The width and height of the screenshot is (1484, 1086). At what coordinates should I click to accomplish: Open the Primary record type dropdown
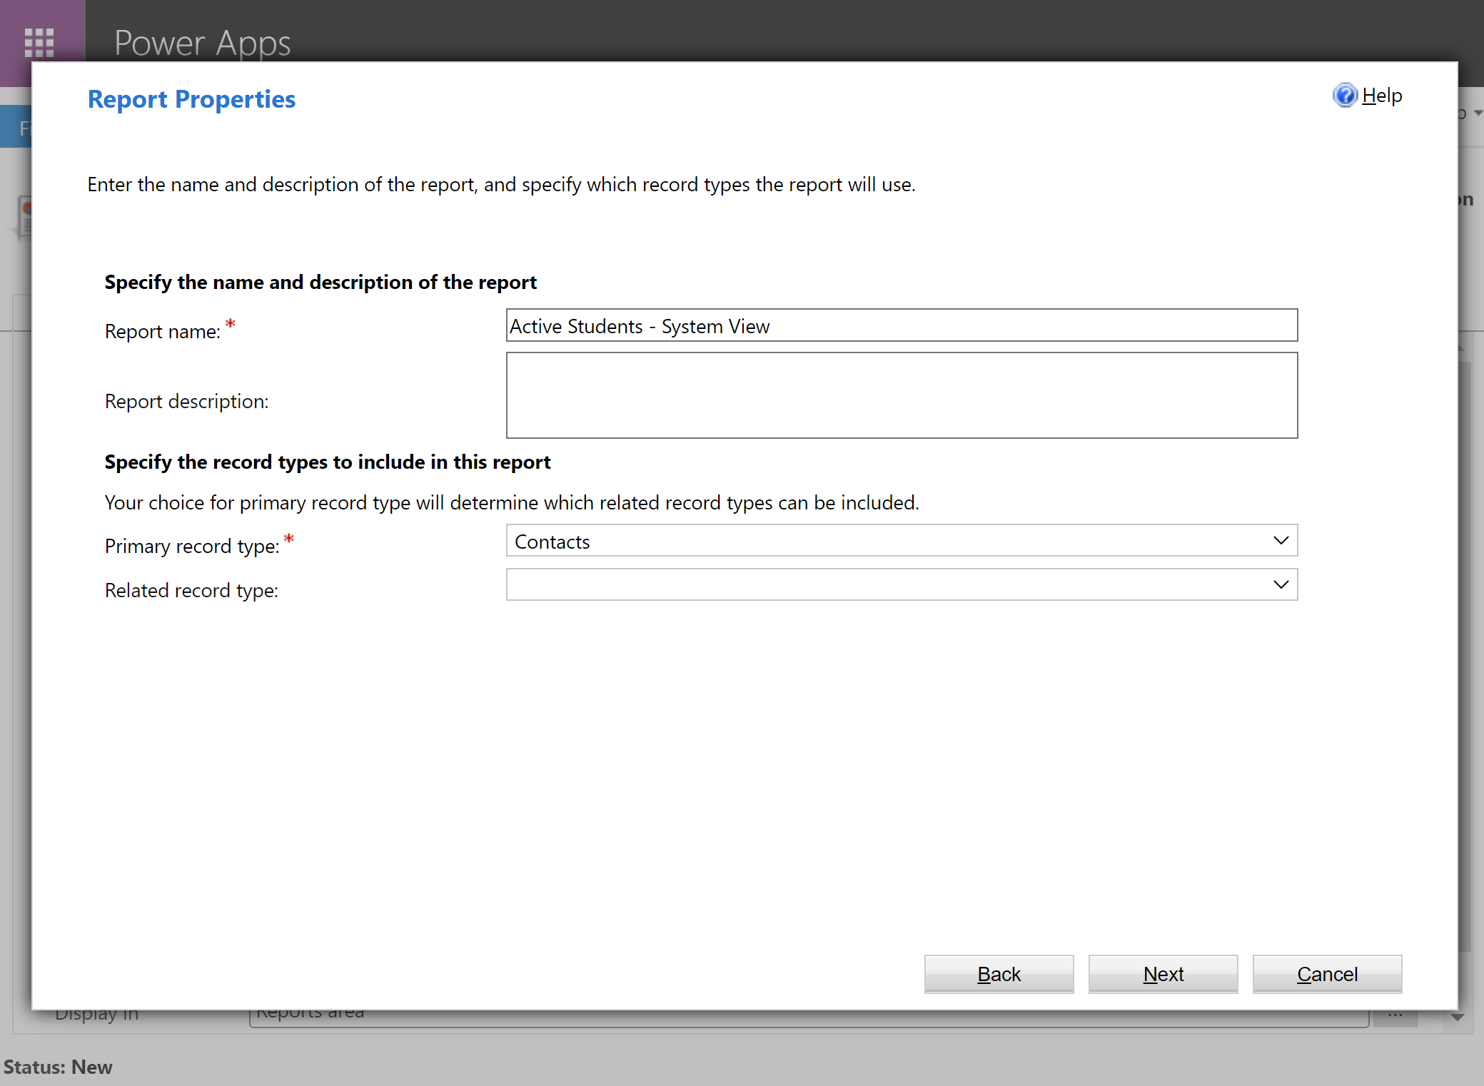click(902, 541)
